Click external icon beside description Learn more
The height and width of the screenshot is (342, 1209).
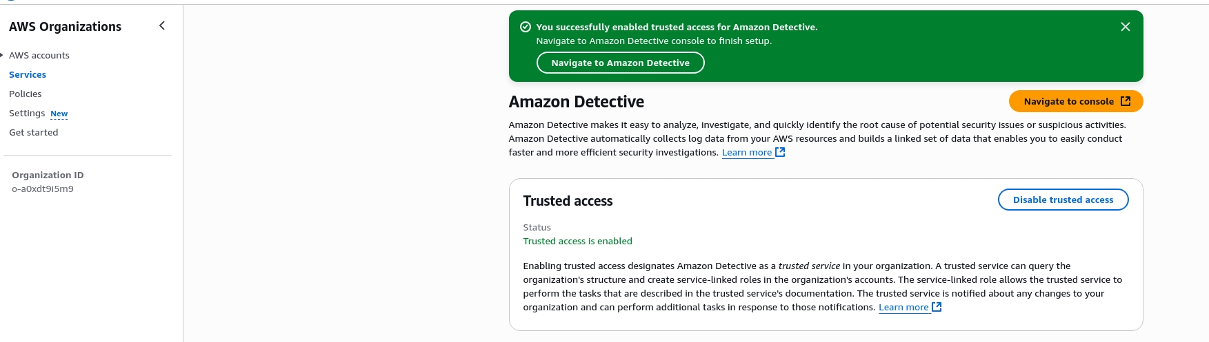[x=780, y=152]
